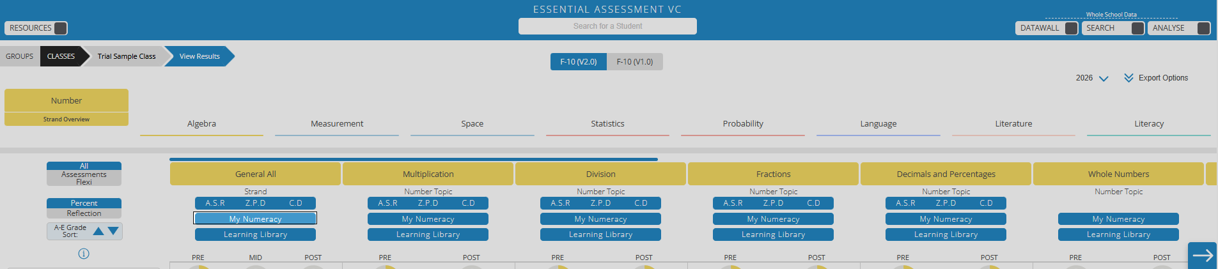Image resolution: width=1218 pixels, height=269 pixels.
Task: Select the Multiplication column header
Action: coord(428,174)
